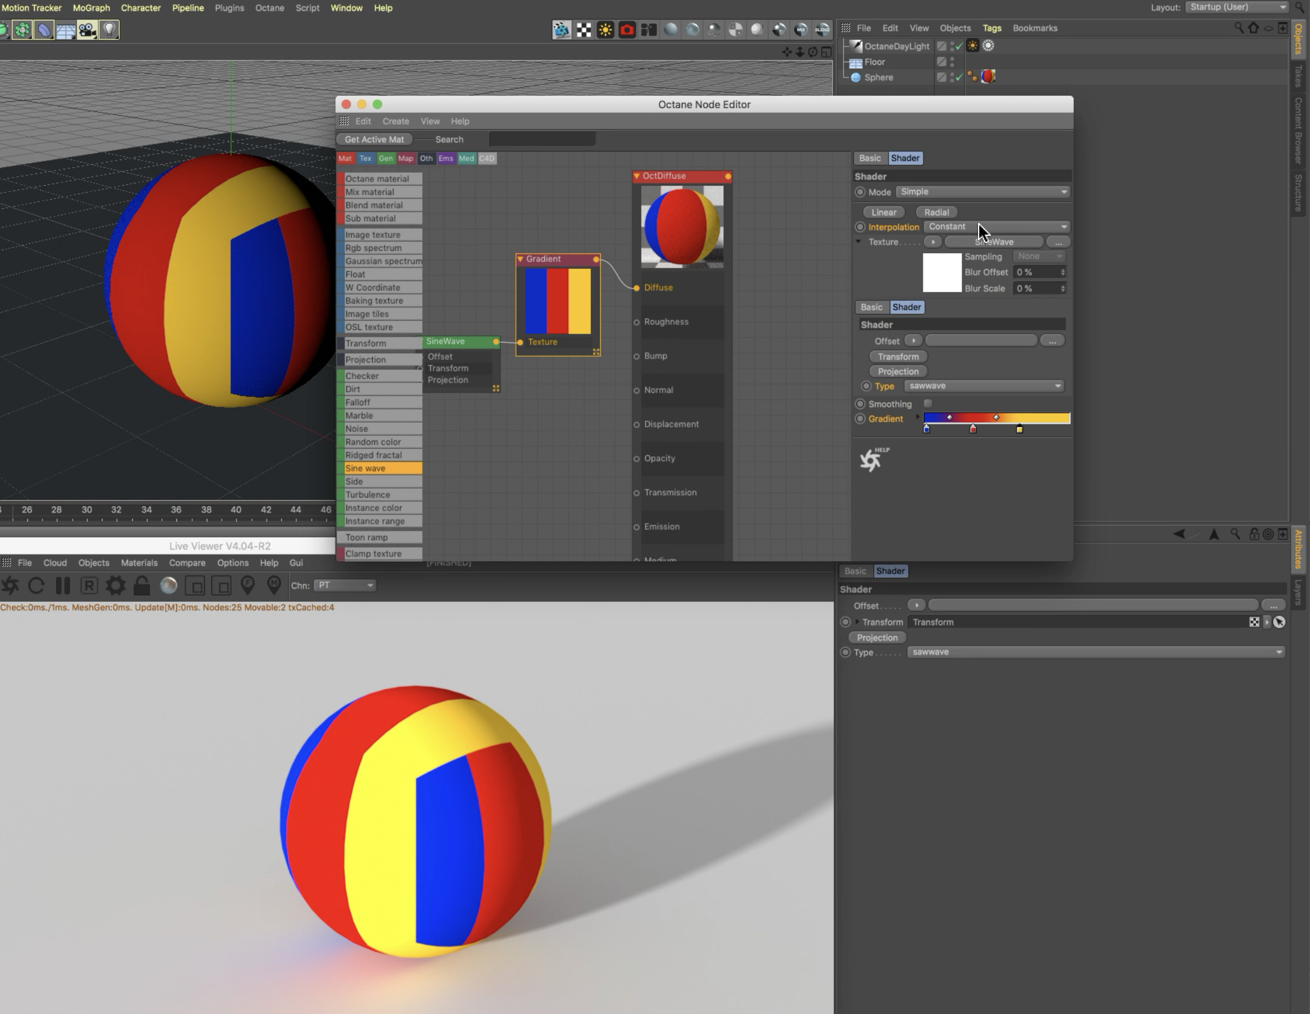Switch to the Basic tab in node editor
1310x1014 pixels.
869,158
